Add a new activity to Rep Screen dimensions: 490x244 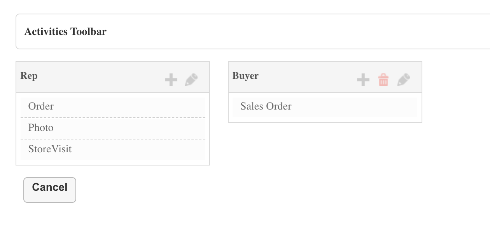point(171,80)
